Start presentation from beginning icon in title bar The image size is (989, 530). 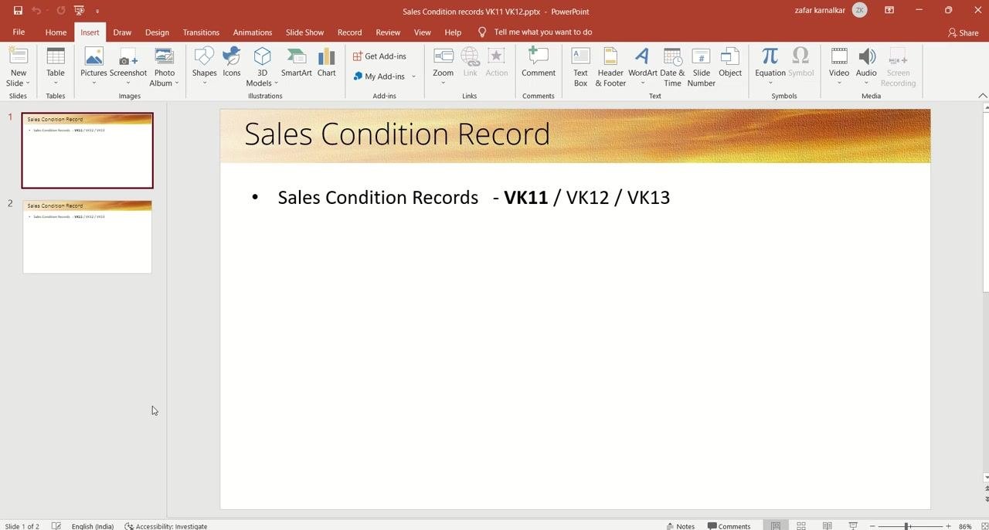[79, 11]
